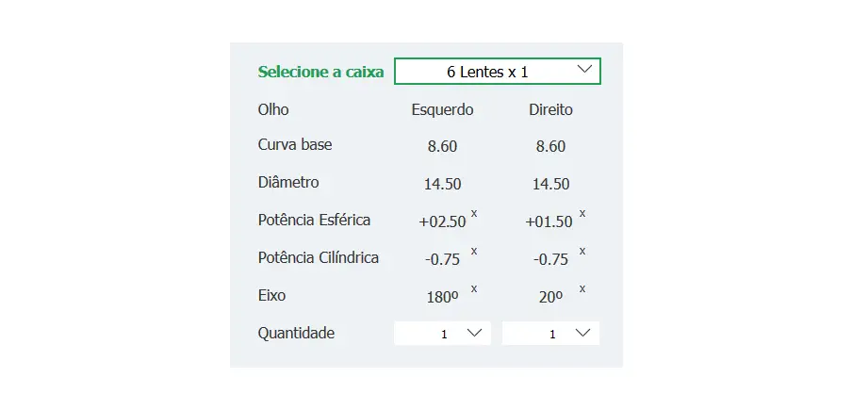Select the Esquerdo column header

pyautogui.click(x=442, y=110)
